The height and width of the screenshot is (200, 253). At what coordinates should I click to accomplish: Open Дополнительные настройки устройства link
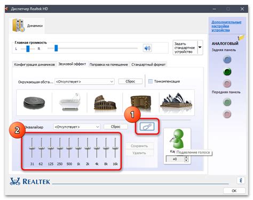click(x=226, y=26)
